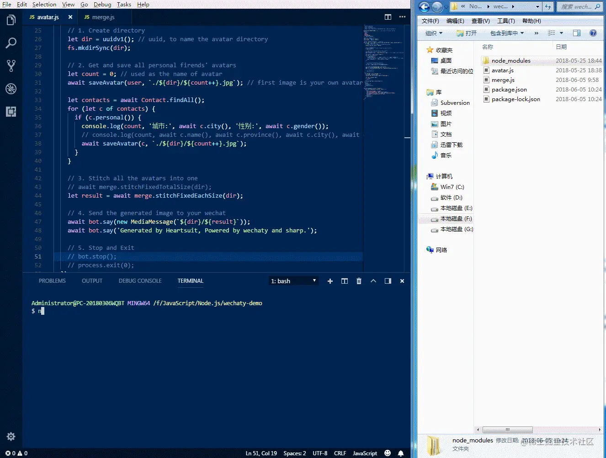Change line endings via CRLF

point(340,453)
